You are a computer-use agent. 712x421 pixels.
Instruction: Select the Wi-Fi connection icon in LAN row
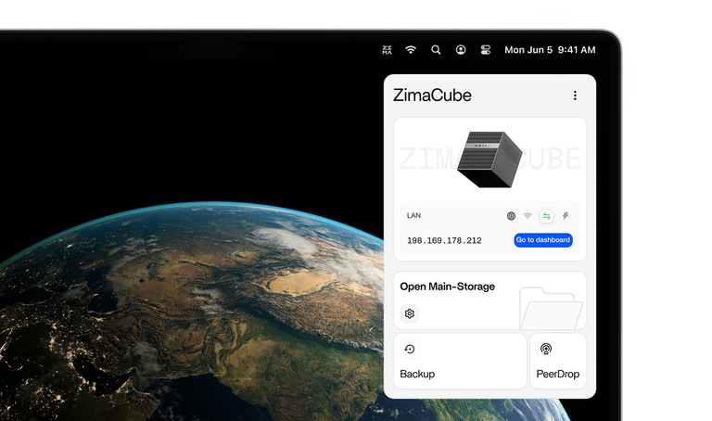tap(528, 216)
